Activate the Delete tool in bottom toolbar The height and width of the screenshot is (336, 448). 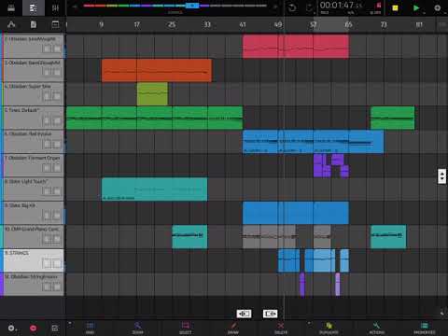(281, 328)
